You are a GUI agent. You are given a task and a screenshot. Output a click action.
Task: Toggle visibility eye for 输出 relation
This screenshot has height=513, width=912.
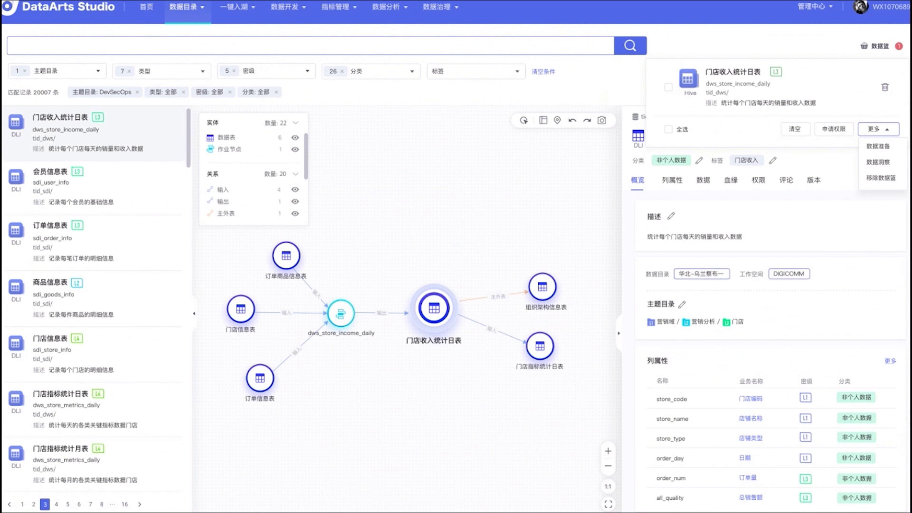[295, 201]
